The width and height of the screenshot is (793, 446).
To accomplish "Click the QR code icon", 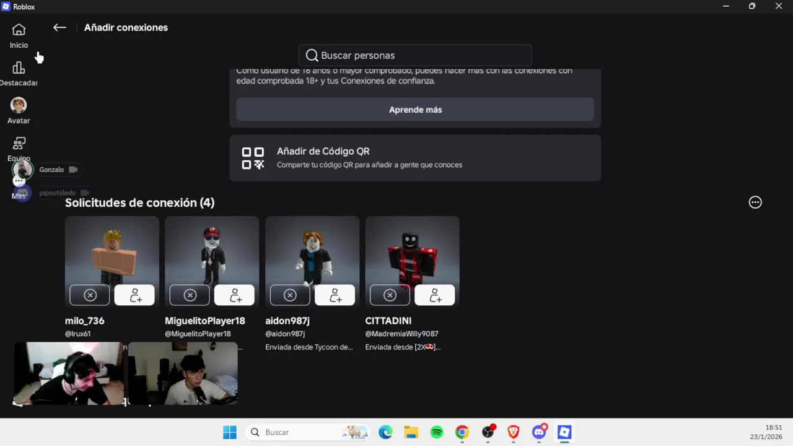I will pos(253,158).
